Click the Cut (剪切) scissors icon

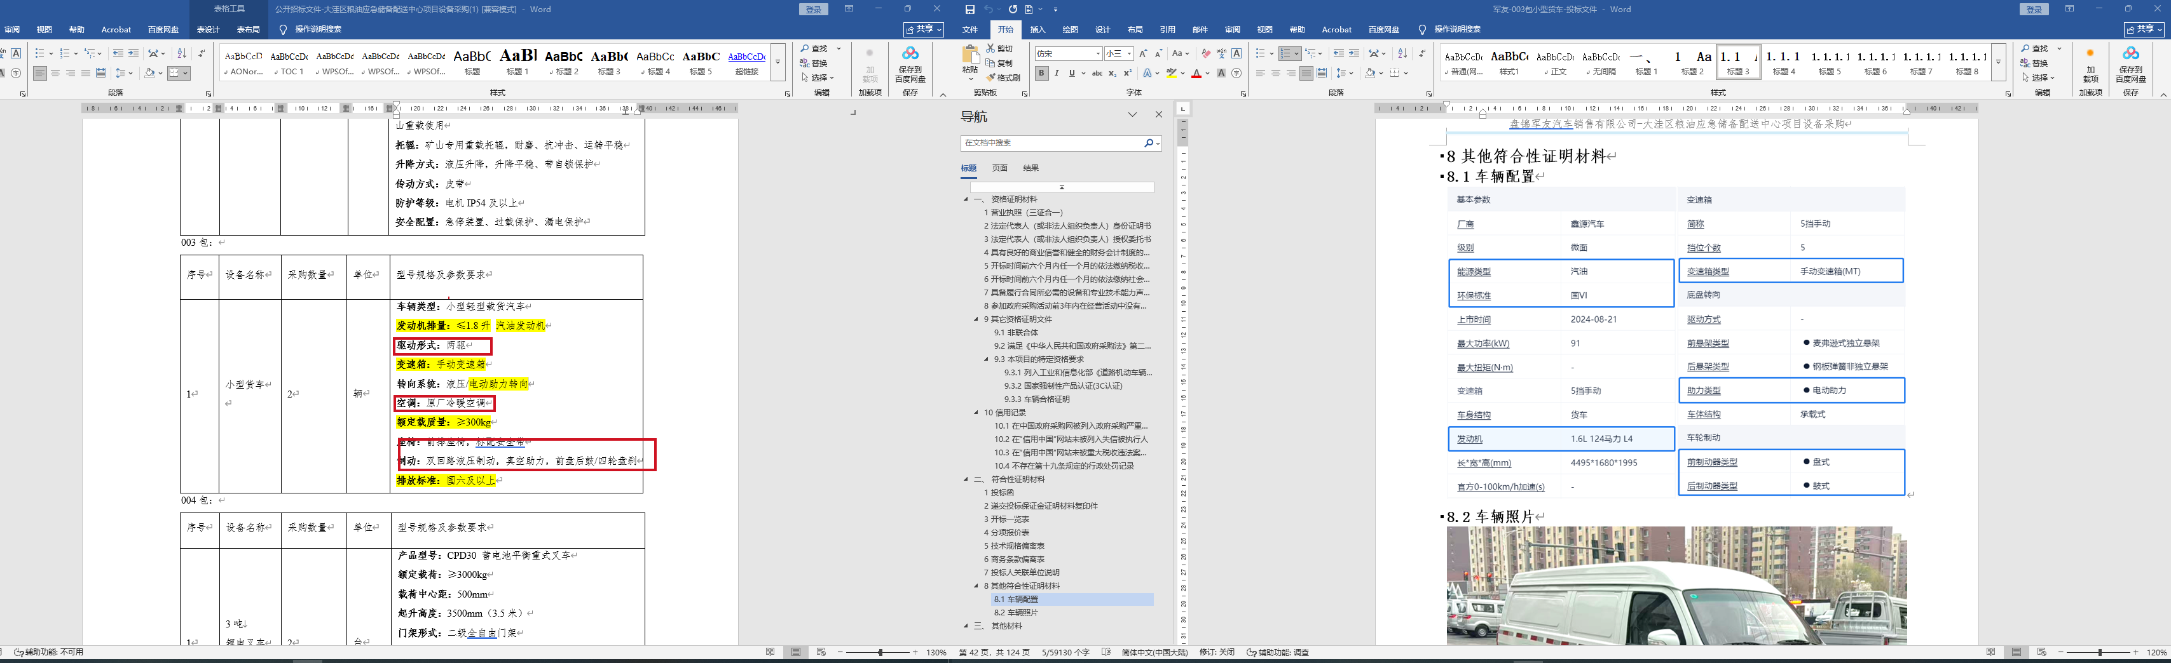(x=992, y=49)
